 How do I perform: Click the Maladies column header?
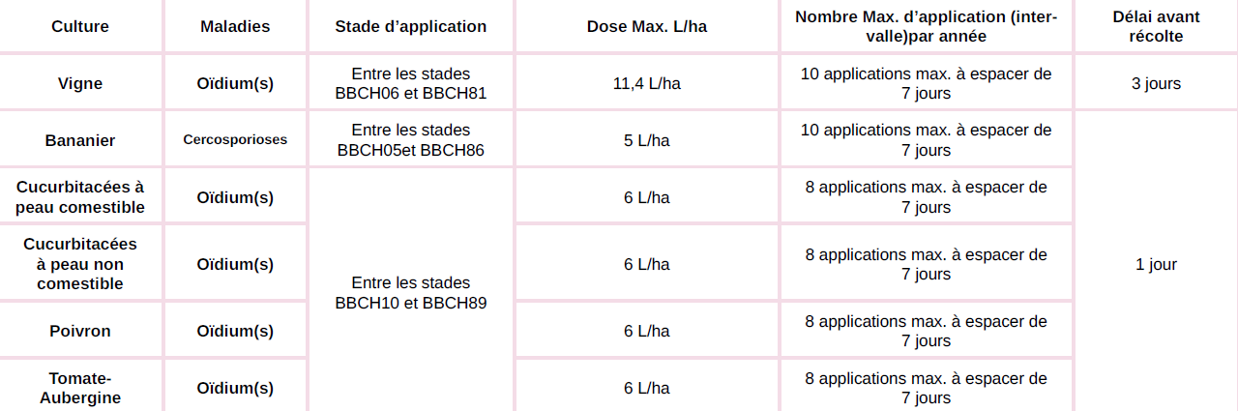click(x=235, y=26)
